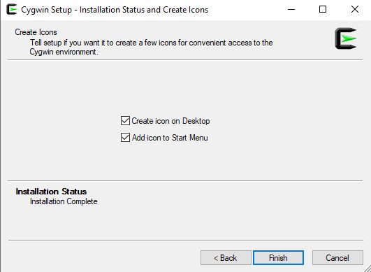Click the Installation Status heading

(x=51, y=192)
